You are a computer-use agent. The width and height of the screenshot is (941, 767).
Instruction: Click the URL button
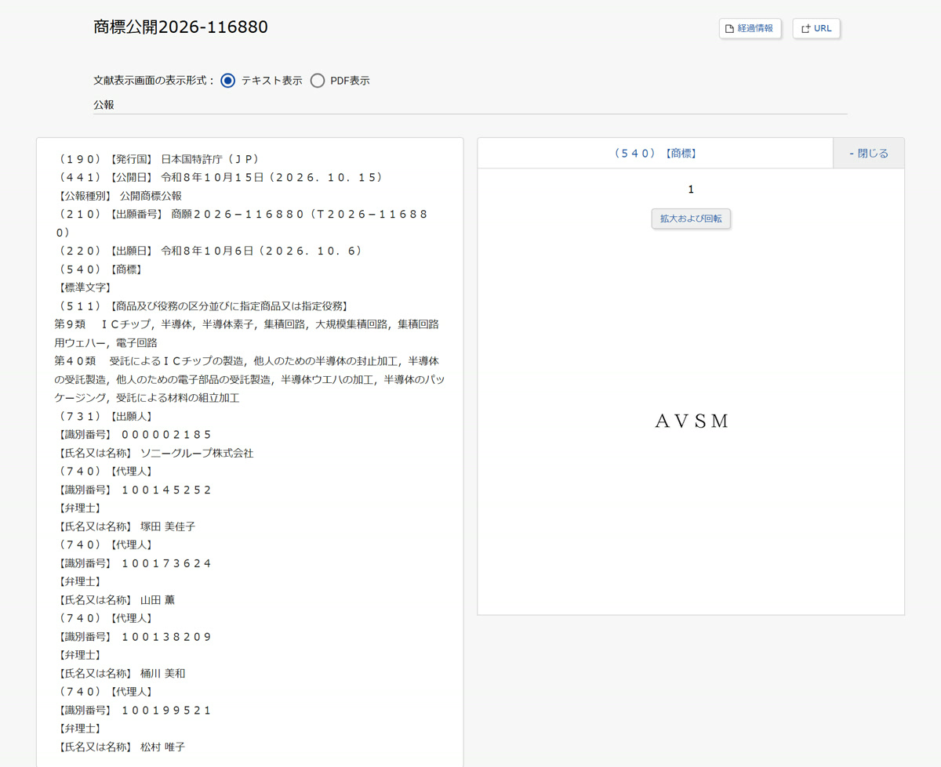(816, 28)
